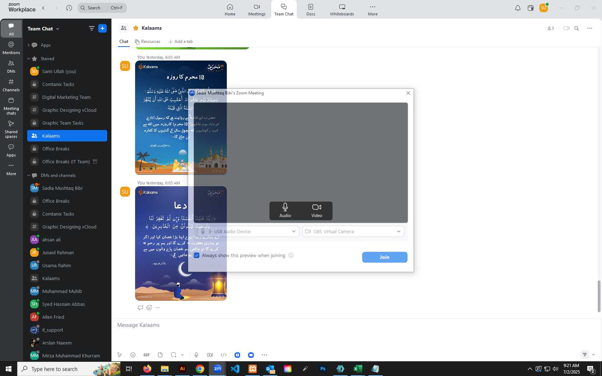
Task: View Kalaams member count icon
Action: tap(551, 28)
